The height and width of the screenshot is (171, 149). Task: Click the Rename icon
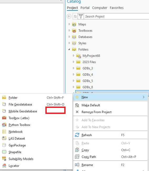[x=77, y=165]
